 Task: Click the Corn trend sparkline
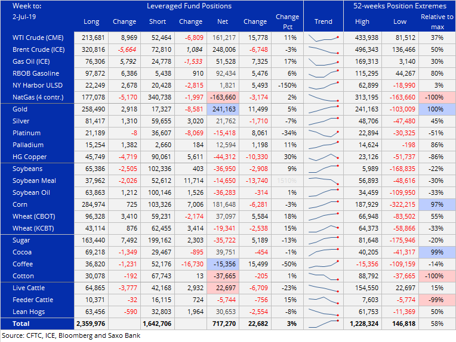coord(323,205)
